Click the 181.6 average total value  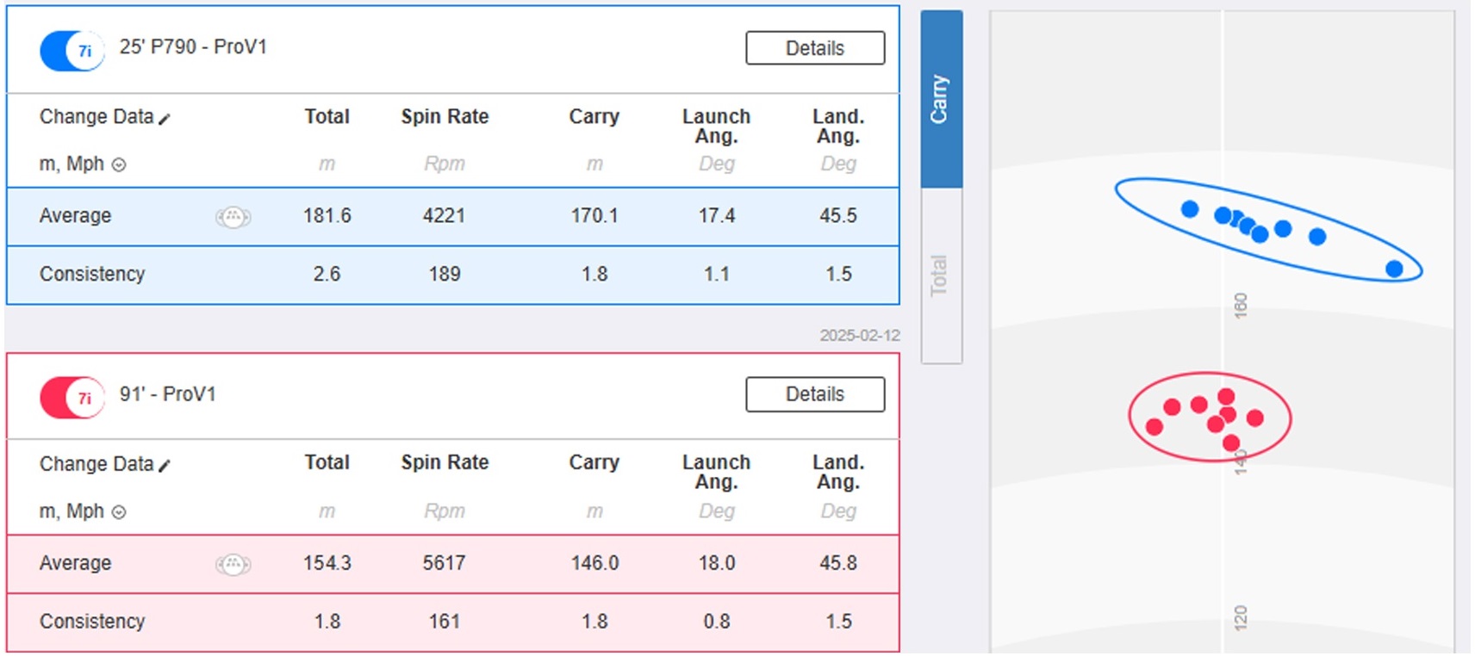click(x=327, y=215)
